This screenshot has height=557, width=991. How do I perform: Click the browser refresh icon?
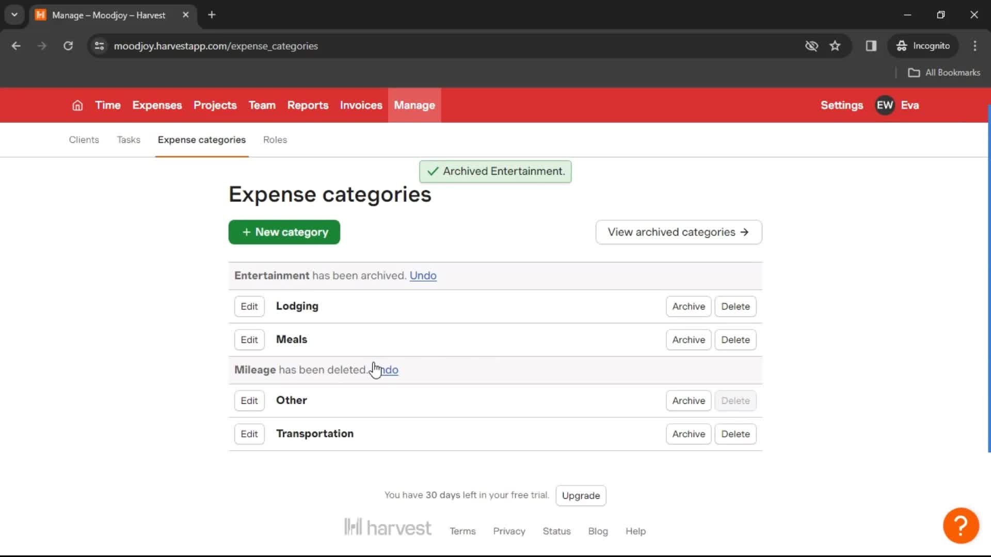[69, 45]
